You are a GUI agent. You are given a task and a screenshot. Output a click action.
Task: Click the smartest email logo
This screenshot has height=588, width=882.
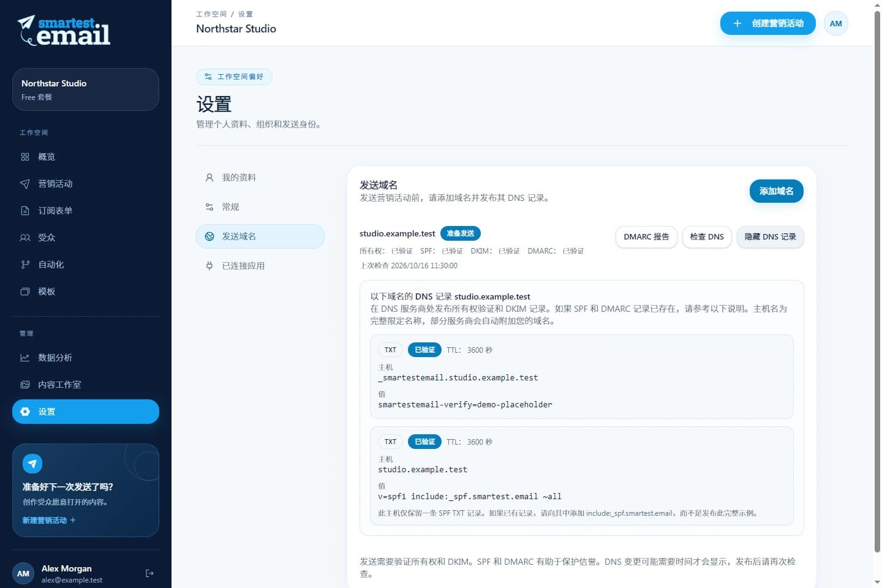point(64,31)
